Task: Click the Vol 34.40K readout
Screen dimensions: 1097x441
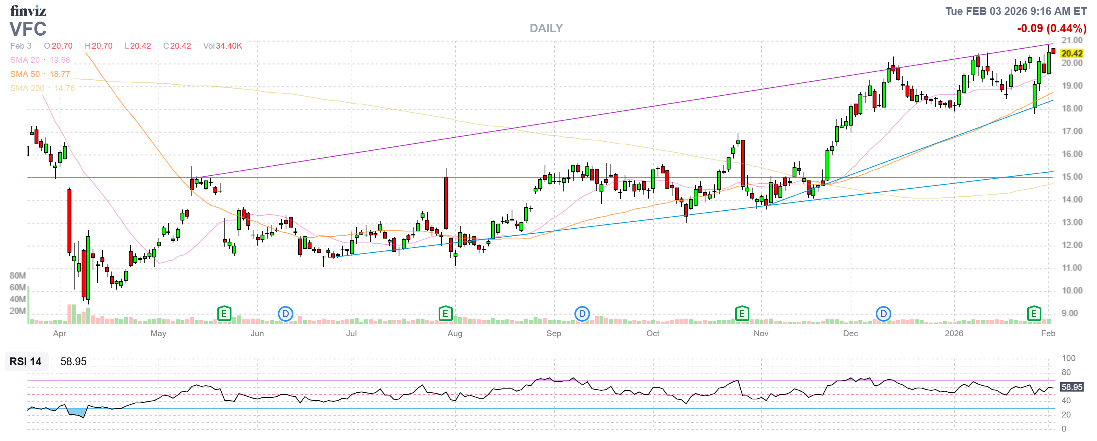Action: pyautogui.click(x=222, y=46)
